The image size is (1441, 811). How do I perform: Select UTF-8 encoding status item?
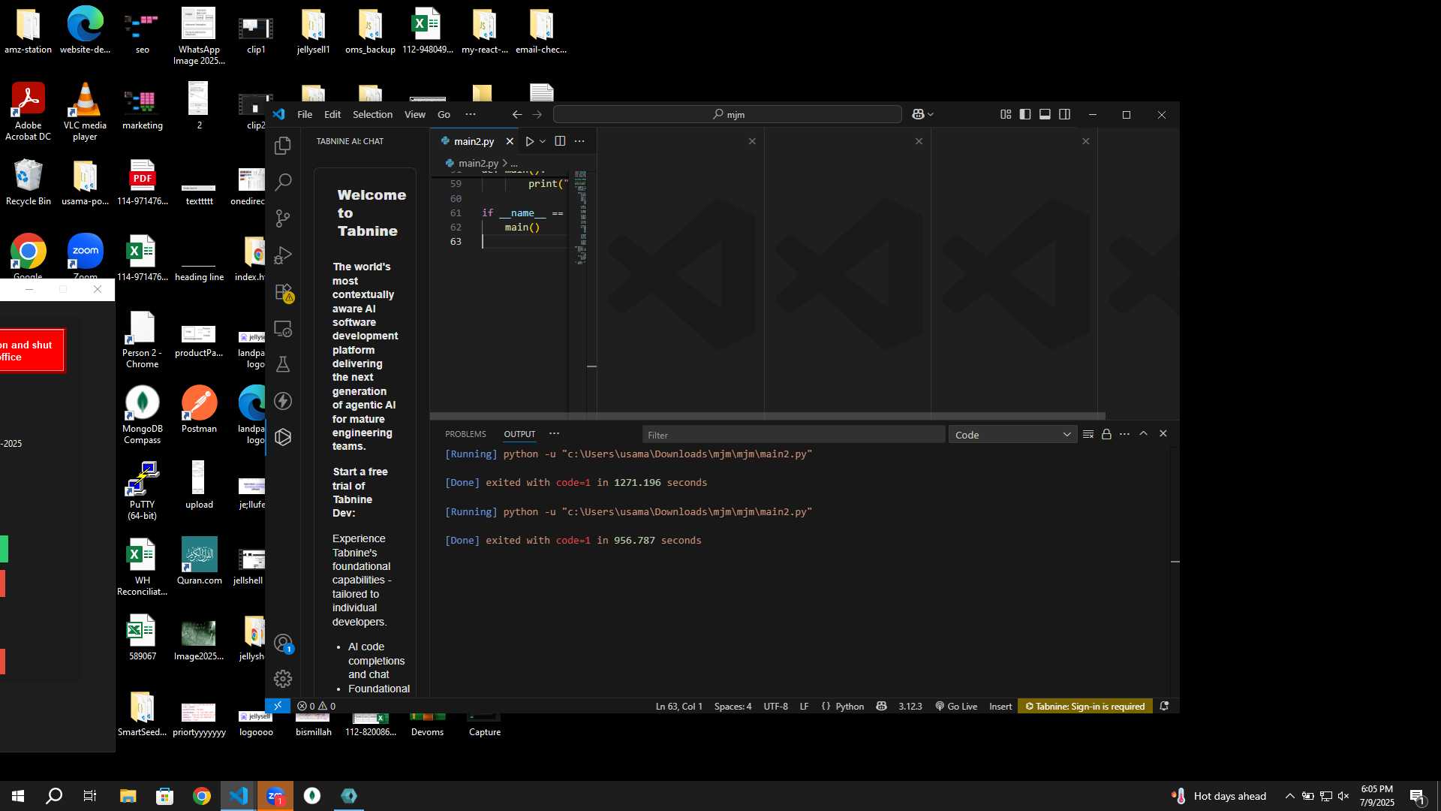click(x=775, y=706)
